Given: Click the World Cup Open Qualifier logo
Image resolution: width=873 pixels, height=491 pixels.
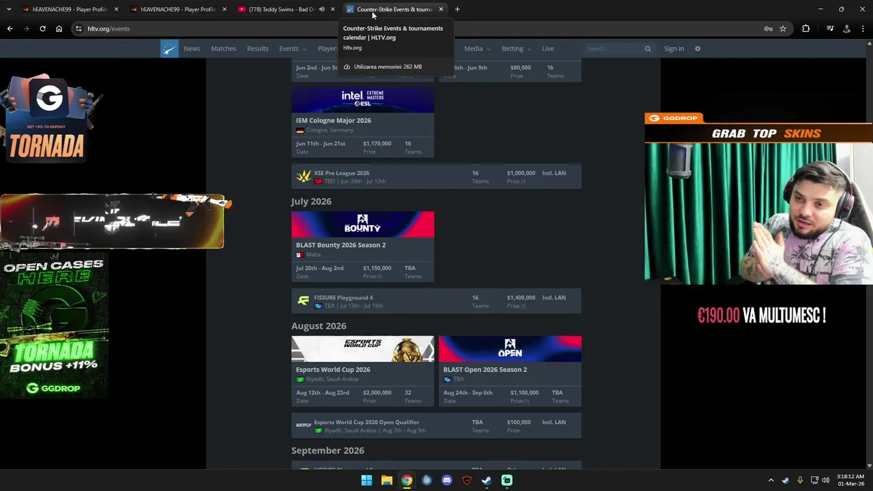Looking at the screenshot, I should pos(304,425).
